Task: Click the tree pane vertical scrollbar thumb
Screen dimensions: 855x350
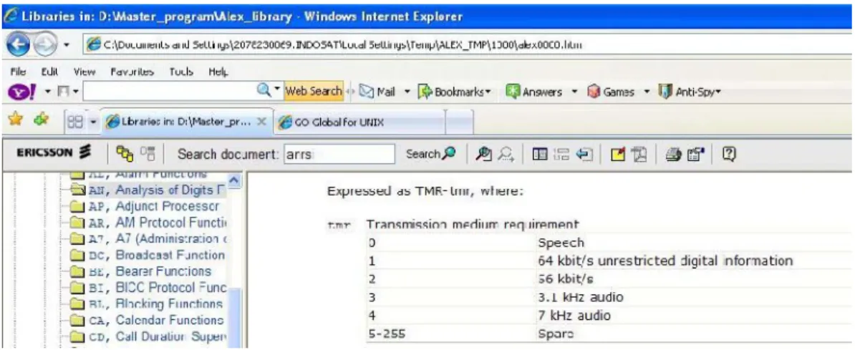Action: [x=234, y=318]
